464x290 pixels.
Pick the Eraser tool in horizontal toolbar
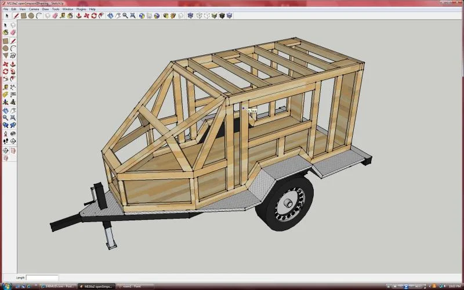point(55,16)
